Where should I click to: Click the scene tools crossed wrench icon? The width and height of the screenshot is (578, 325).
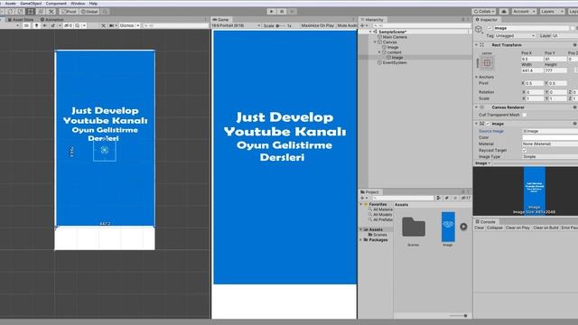(x=103, y=25)
